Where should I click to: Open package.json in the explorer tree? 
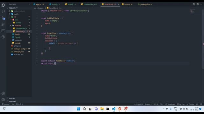(19, 52)
